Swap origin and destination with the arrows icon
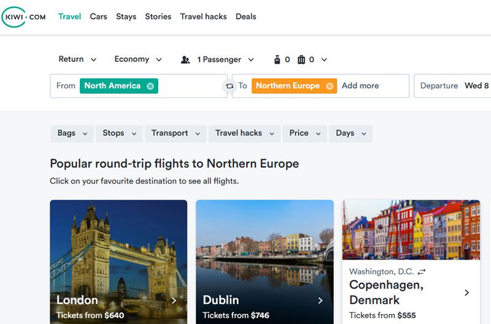This screenshot has height=324, width=491. coord(230,86)
